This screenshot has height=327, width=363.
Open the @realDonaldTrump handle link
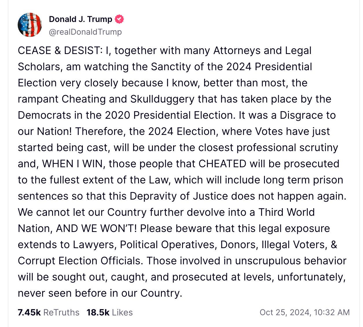pyautogui.click(x=85, y=32)
